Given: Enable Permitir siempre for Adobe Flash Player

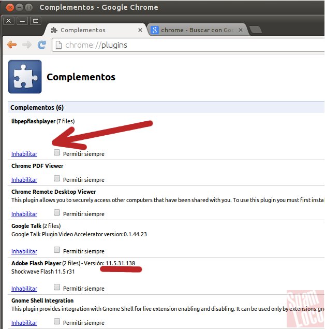Looking at the screenshot, I should pyautogui.click(x=57, y=287).
